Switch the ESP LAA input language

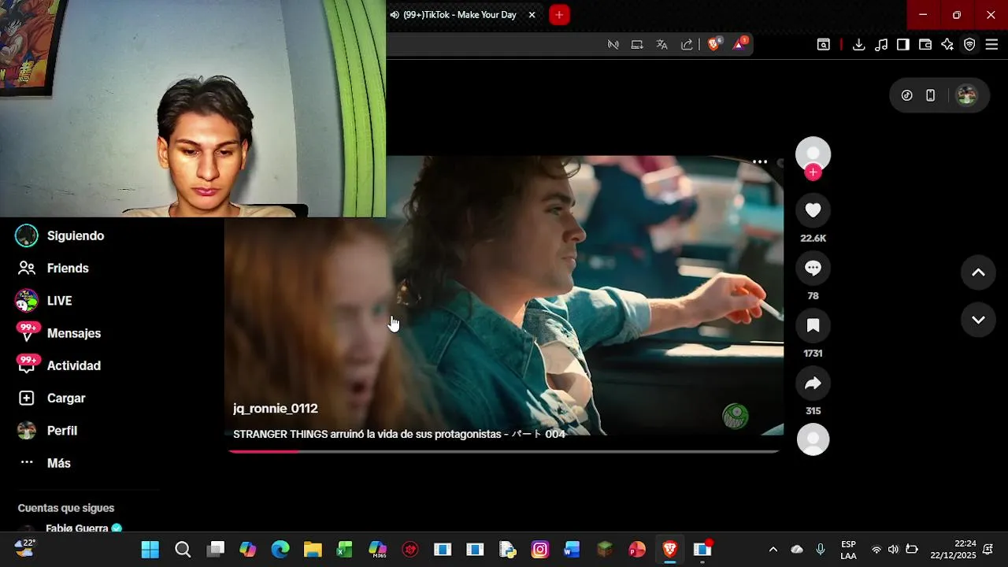point(848,550)
